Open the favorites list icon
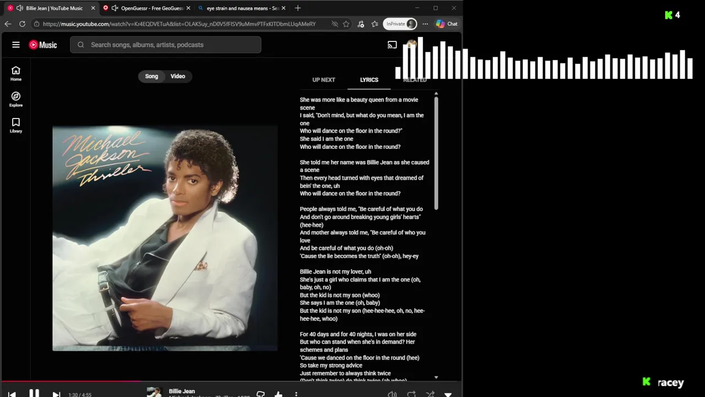Image resolution: width=705 pixels, height=397 pixels. [x=375, y=24]
